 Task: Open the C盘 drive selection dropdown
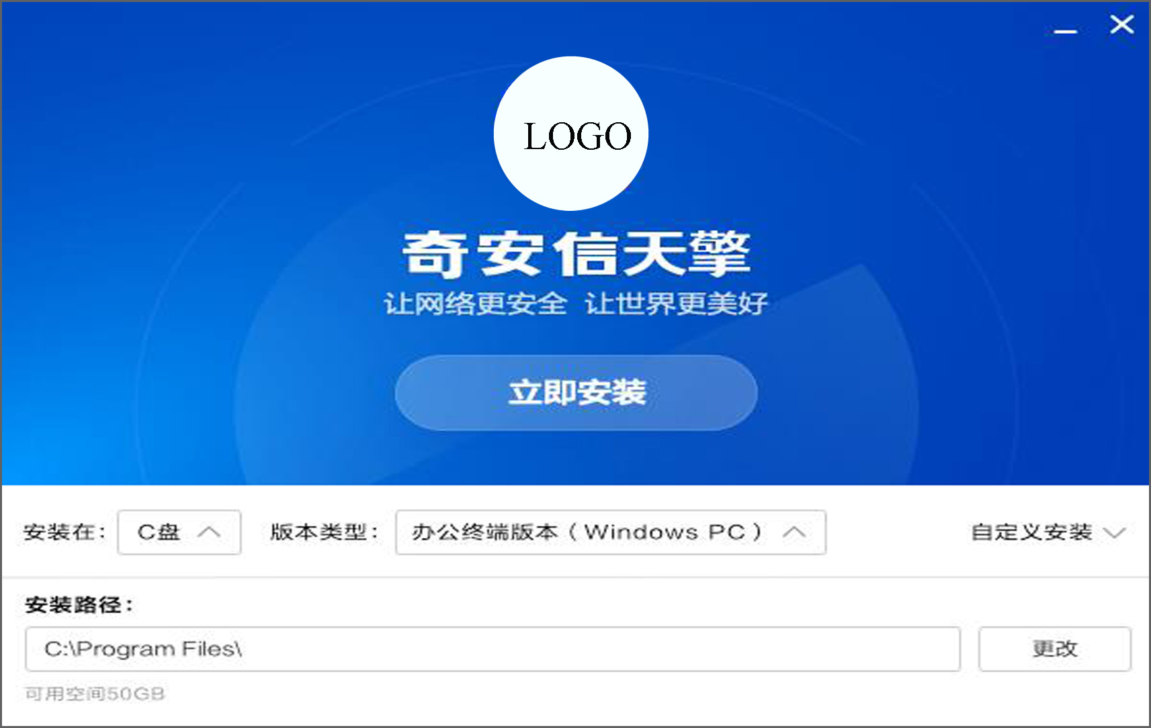pos(179,532)
